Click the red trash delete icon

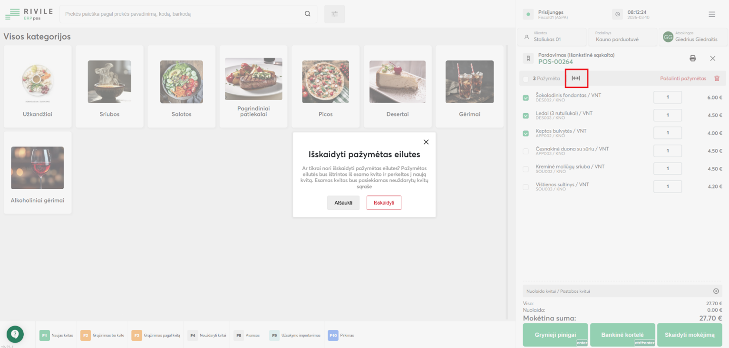coord(717,78)
